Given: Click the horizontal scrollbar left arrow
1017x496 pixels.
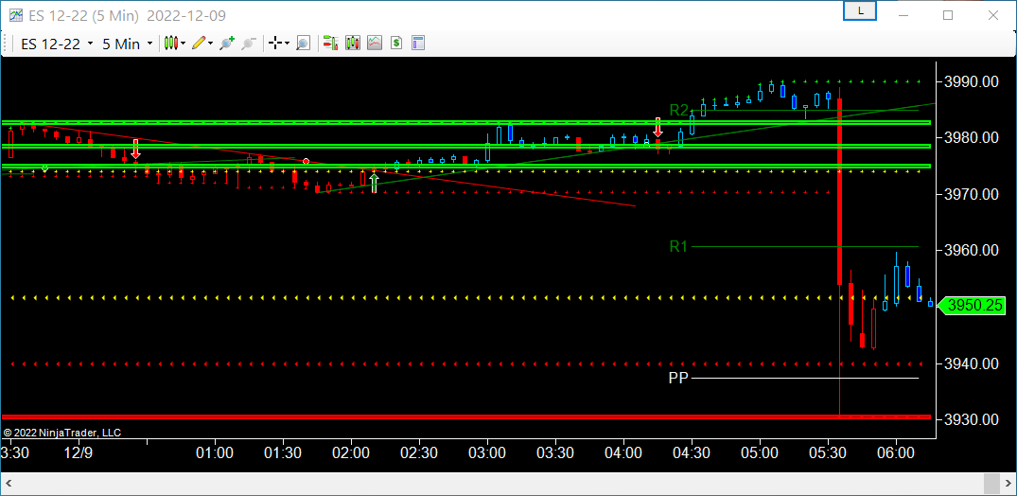Looking at the screenshot, I should click(9, 483).
